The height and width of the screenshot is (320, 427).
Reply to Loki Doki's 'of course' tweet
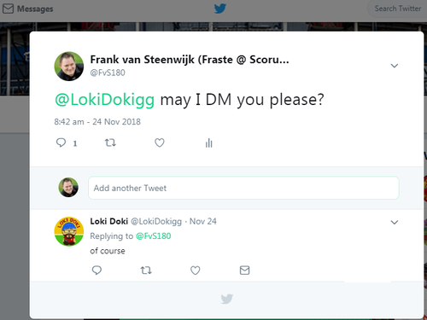pos(97,270)
